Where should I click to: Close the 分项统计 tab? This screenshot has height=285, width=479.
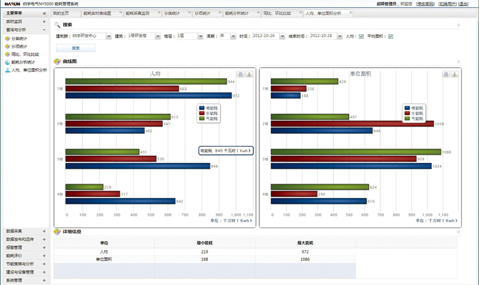click(x=220, y=12)
